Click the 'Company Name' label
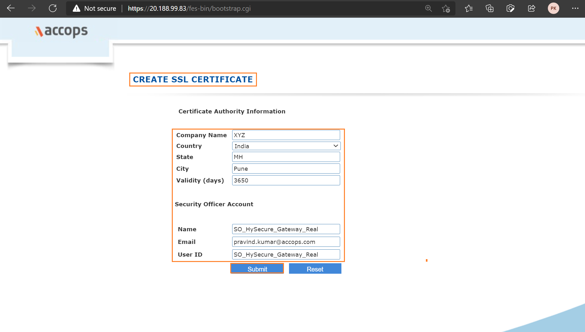Screen dimensions: 585x332 click(x=201, y=135)
